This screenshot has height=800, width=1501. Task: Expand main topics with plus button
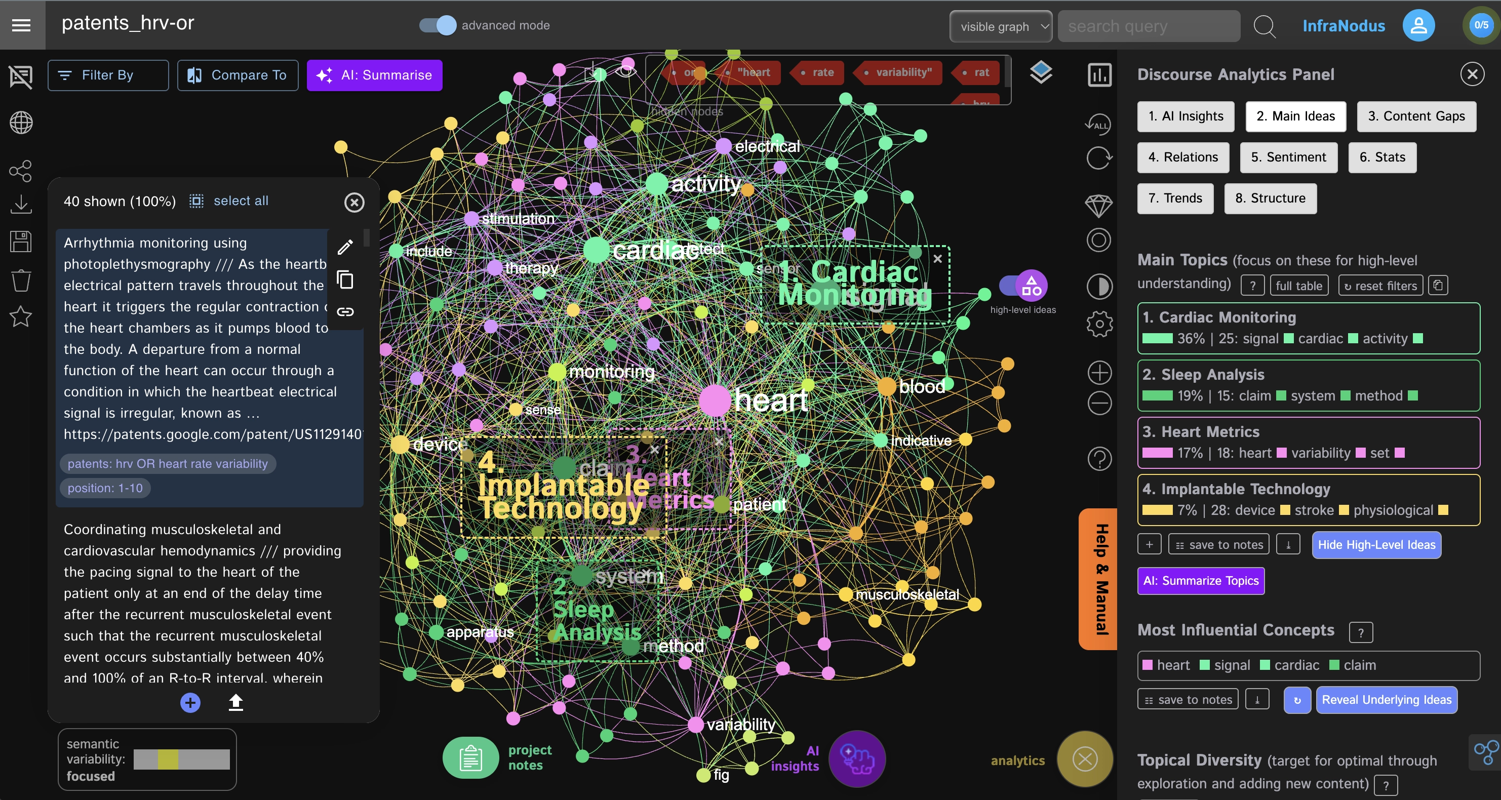1149,545
